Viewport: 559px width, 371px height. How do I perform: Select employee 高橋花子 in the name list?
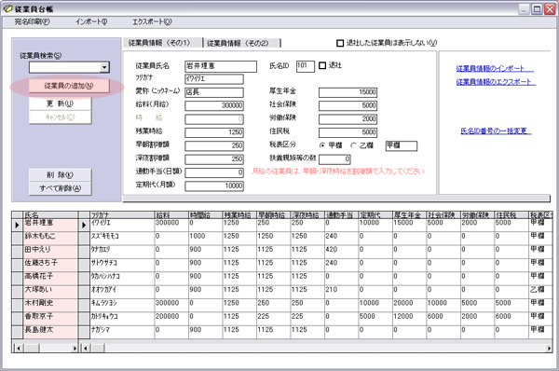coord(50,277)
